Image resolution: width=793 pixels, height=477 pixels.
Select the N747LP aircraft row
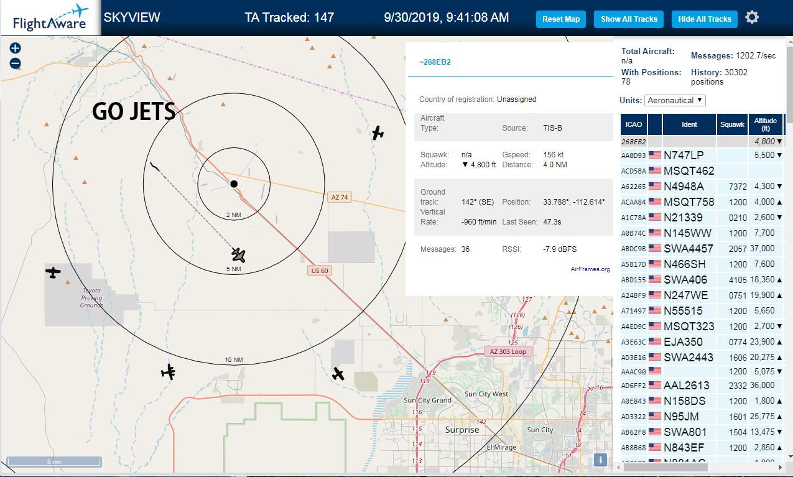pos(702,155)
